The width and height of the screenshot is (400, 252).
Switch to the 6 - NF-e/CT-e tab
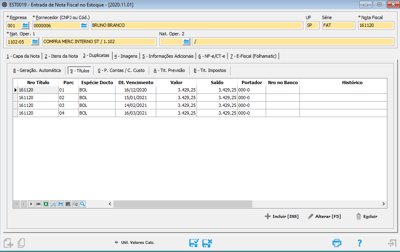pyautogui.click(x=212, y=56)
